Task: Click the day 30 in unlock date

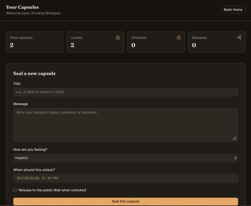Action: [19, 178]
